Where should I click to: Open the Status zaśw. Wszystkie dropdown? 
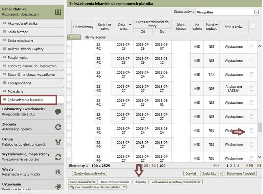[256, 12]
